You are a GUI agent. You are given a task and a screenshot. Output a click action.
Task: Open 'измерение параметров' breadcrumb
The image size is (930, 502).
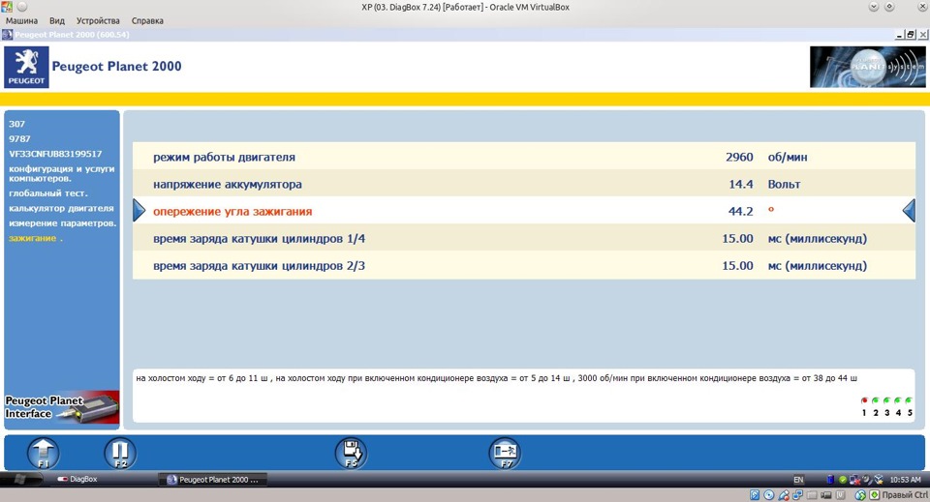pos(62,223)
